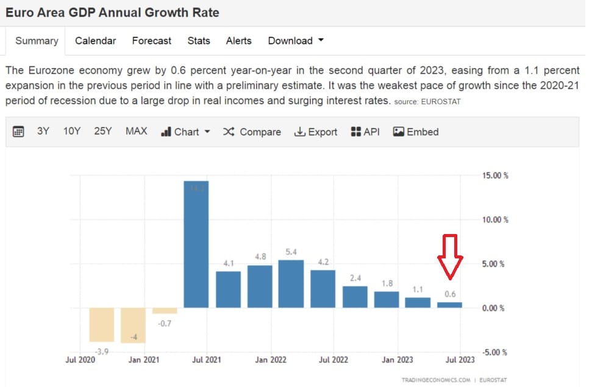Select the MAX time range
This screenshot has height=387, width=589.
(136, 131)
